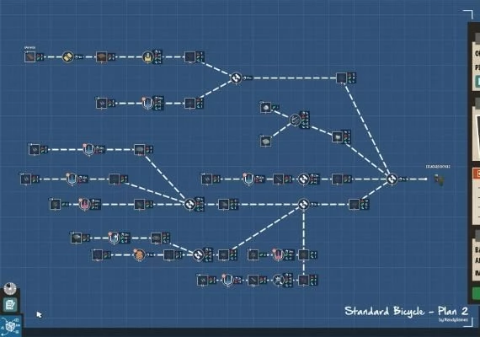The width and height of the screenshot is (480, 337).
Task: Open the white output item after the ruler node
Action: (338, 136)
